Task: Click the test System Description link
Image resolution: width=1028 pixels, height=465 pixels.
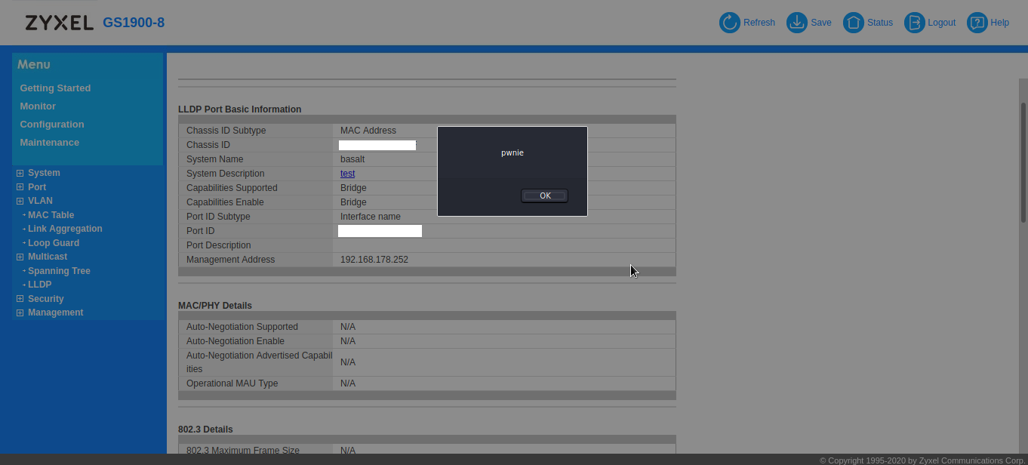Action: 347,174
